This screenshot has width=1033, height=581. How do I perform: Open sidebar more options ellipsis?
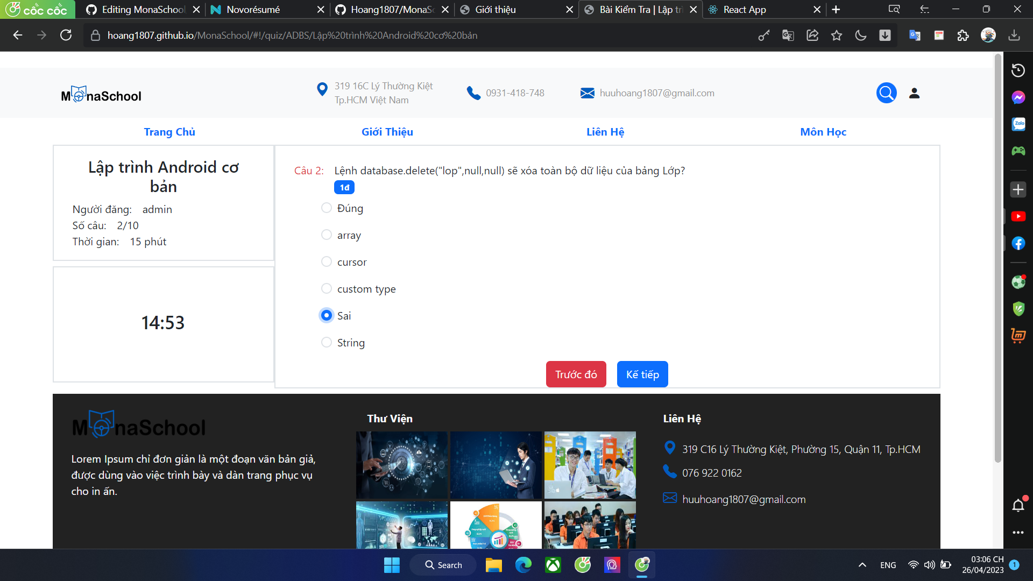(x=1018, y=533)
